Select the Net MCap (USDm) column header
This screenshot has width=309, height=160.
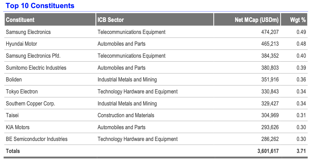tap(256, 20)
